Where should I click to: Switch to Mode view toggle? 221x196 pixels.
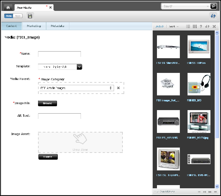18,16
